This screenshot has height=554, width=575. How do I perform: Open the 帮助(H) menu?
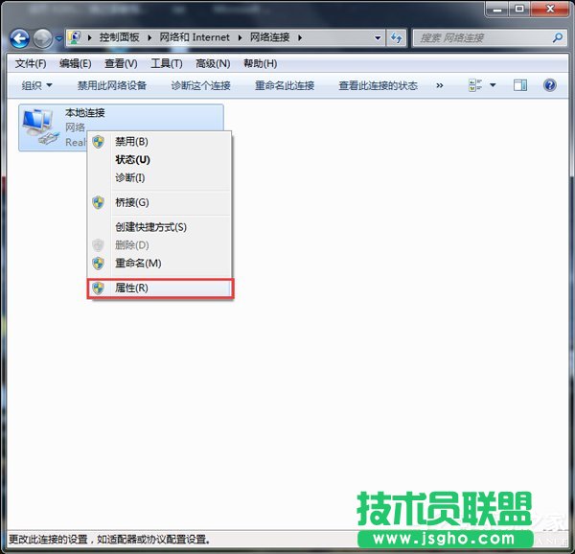click(260, 64)
